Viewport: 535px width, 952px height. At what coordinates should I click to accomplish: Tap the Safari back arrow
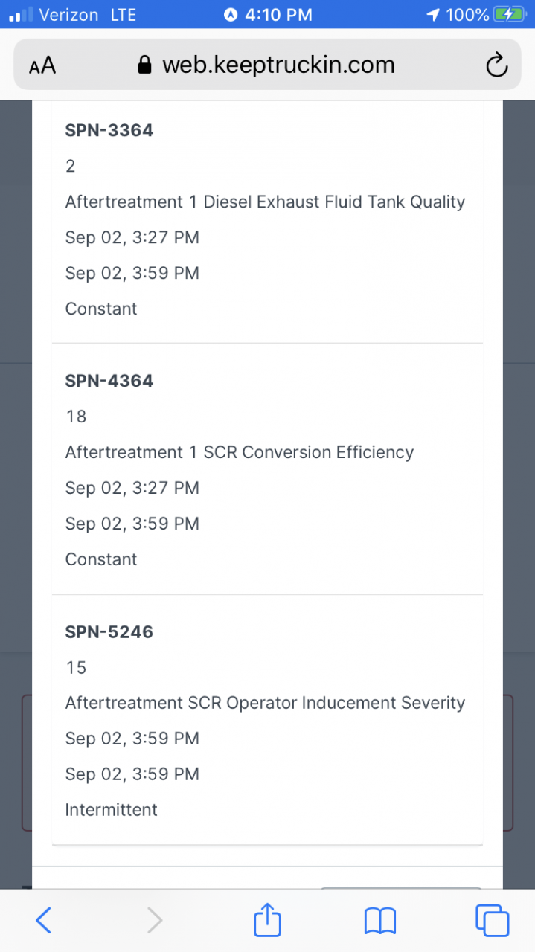point(43,921)
